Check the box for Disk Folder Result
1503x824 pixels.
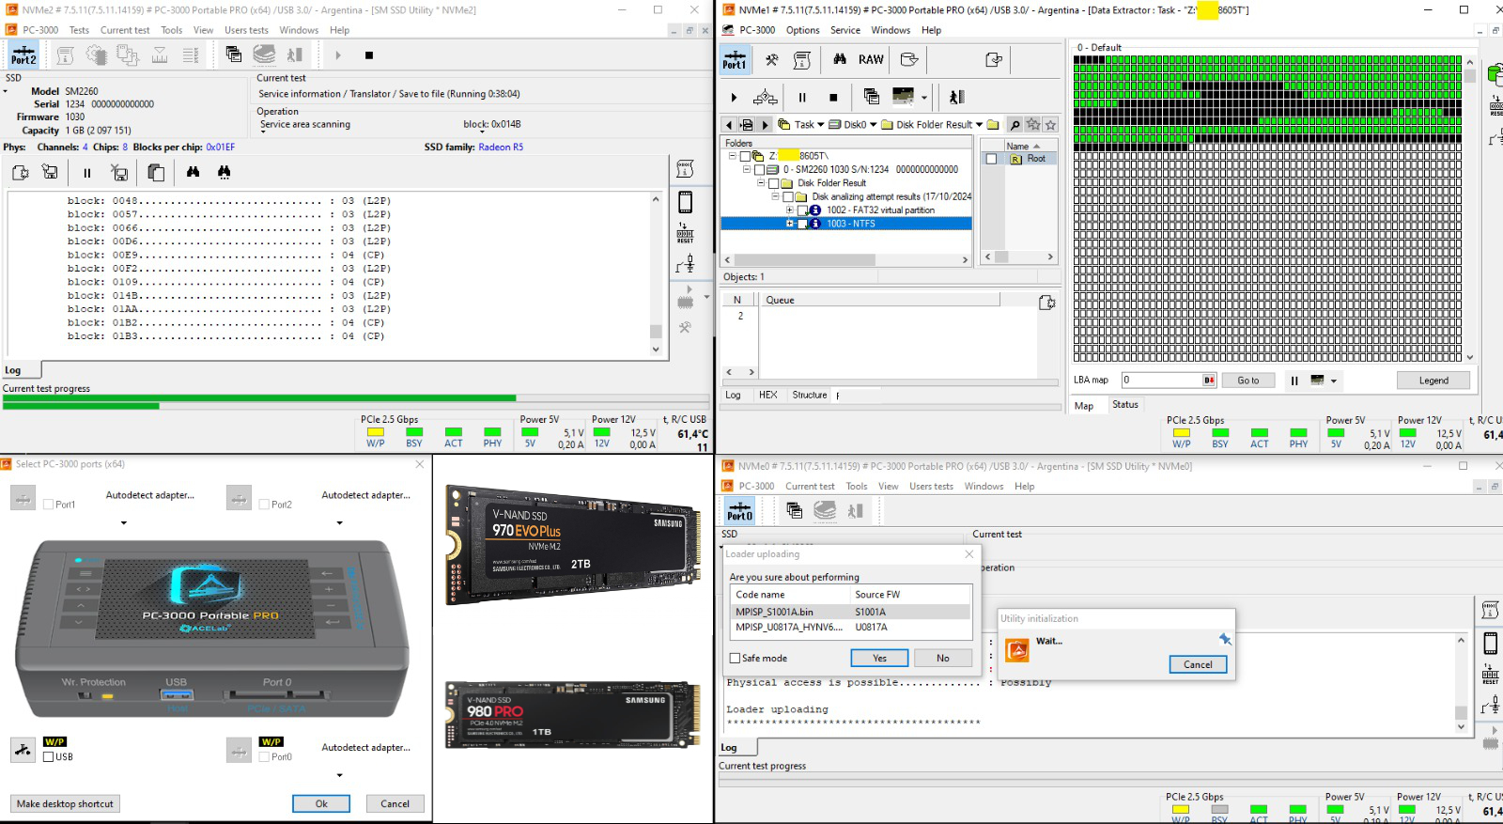click(774, 184)
